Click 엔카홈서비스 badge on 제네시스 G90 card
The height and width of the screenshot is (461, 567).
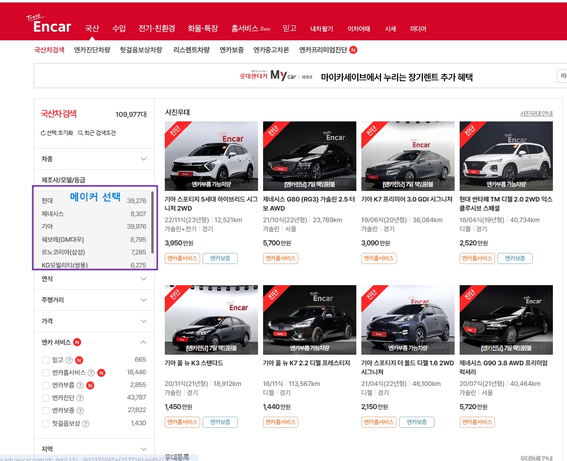click(x=477, y=422)
